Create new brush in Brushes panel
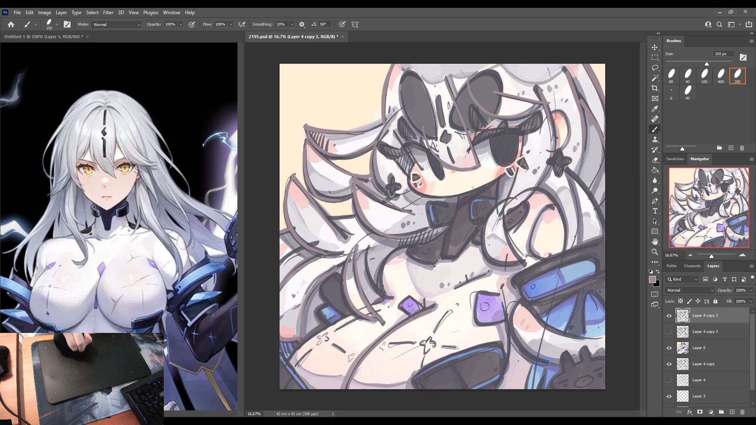756x425 pixels. (731, 148)
